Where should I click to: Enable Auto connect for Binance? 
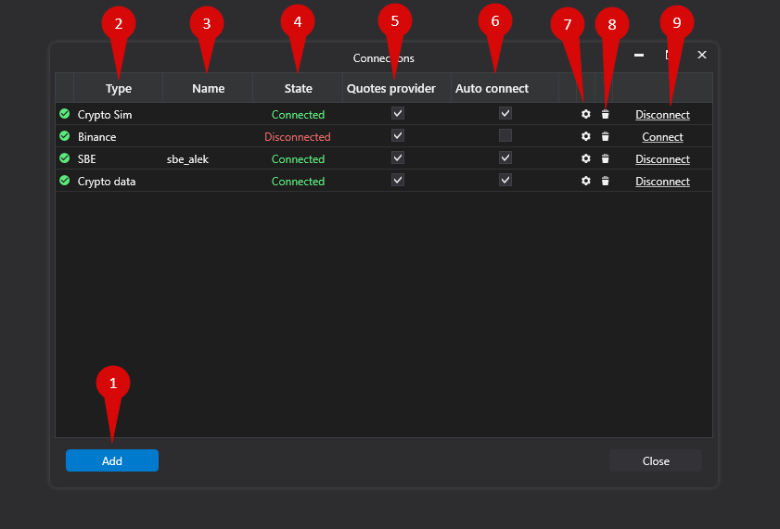click(x=505, y=135)
